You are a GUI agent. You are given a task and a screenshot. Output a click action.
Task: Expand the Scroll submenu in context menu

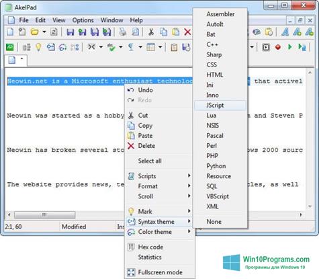point(160,196)
